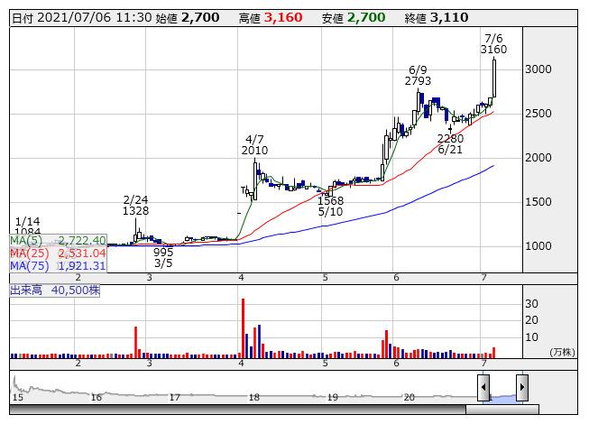Click the 高値 3,160 header value

(271, 18)
